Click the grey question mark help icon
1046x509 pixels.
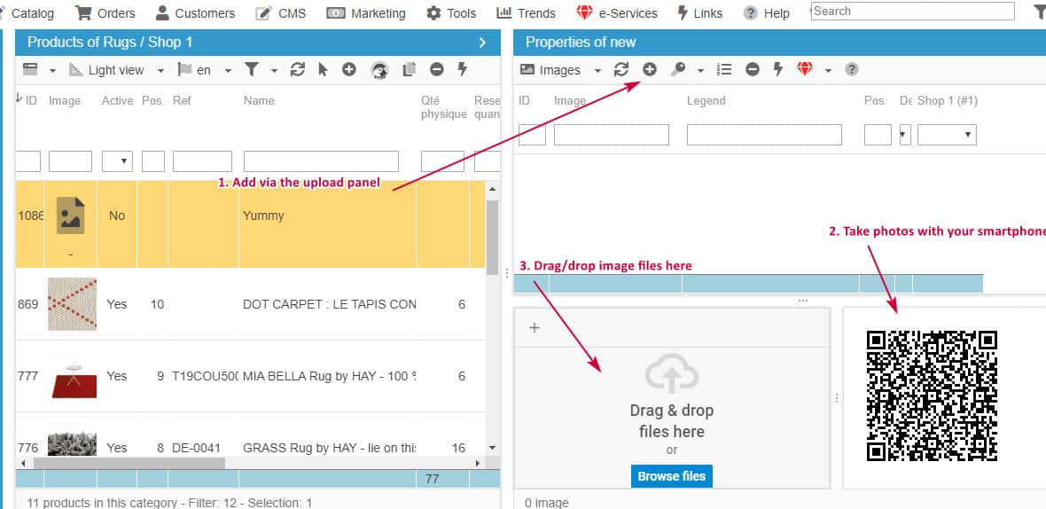[x=851, y=69]
